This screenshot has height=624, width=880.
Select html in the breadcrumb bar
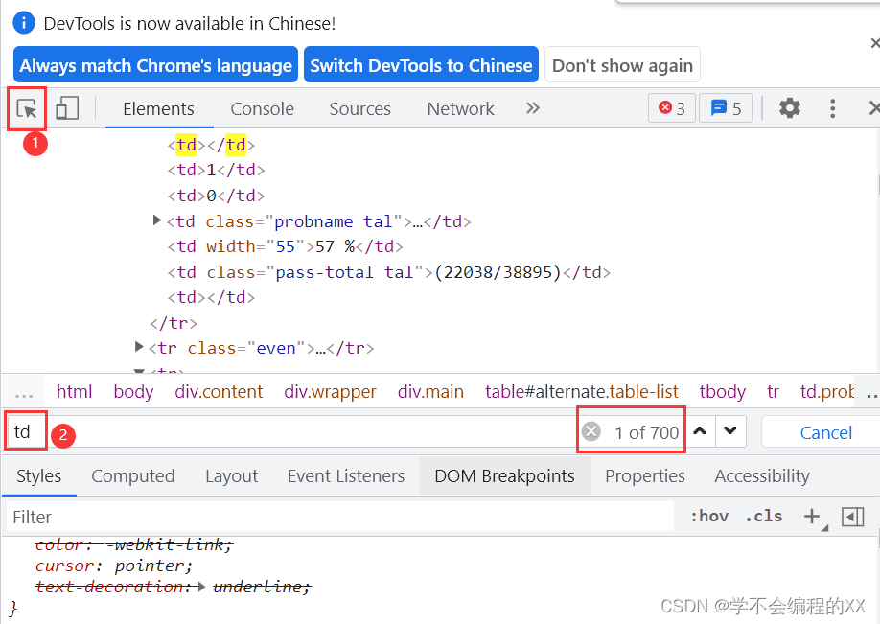74,391
